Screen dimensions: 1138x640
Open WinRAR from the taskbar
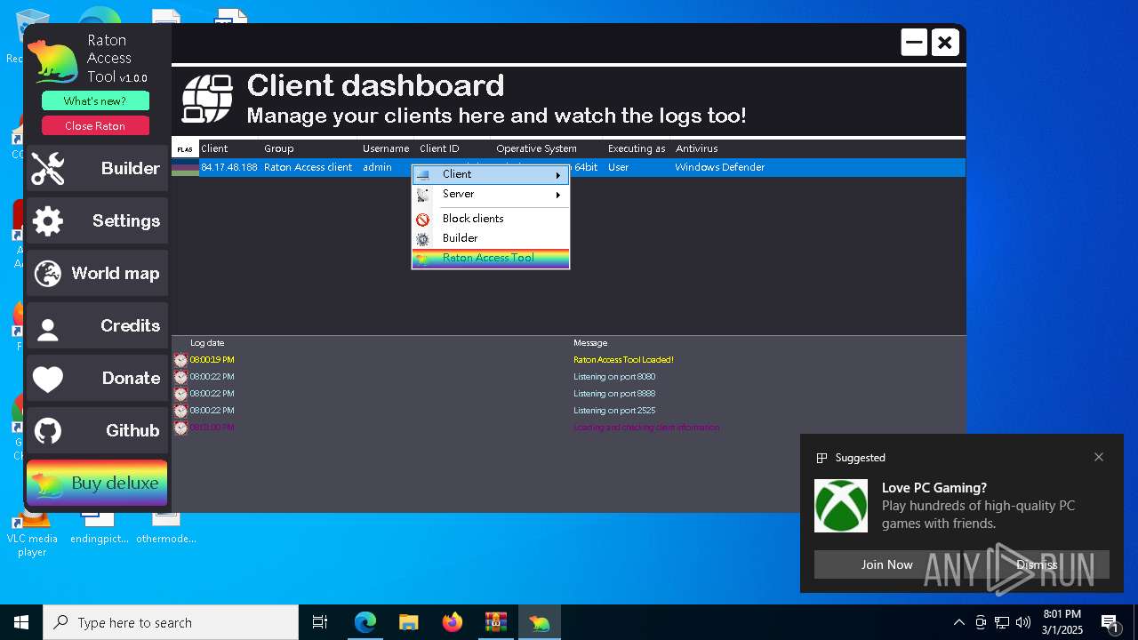click(x=495, y=622)
